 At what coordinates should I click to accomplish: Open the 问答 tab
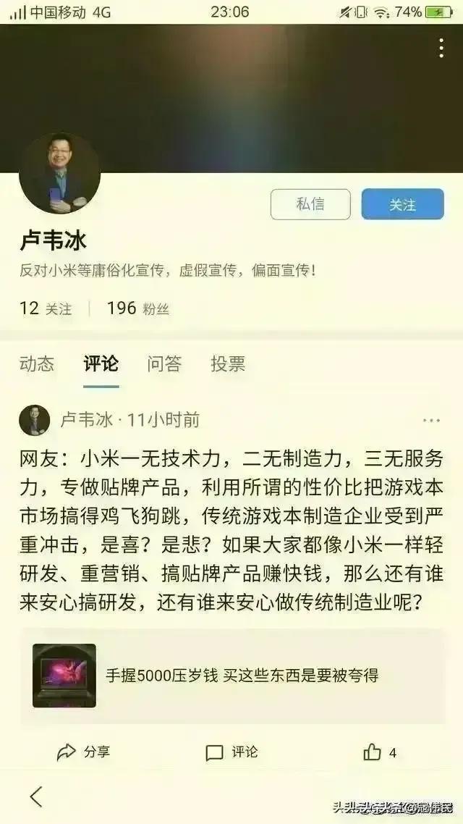coord(164,363)
